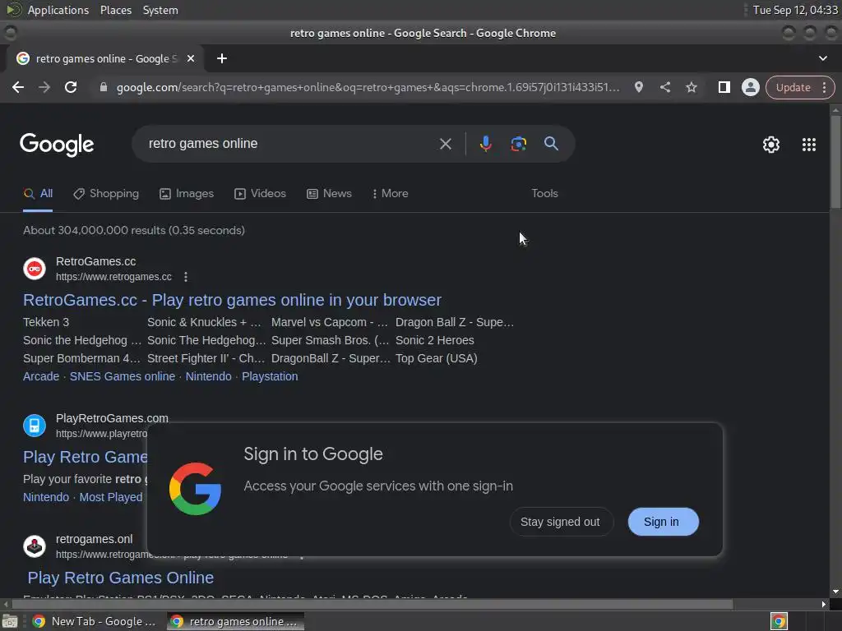Open the Top Gear (USA) sitelink
The image size is (842, 631).
[437, 358]
